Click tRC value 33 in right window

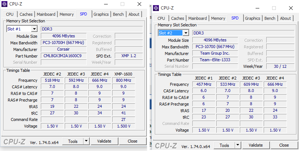(x=275, y=117)
